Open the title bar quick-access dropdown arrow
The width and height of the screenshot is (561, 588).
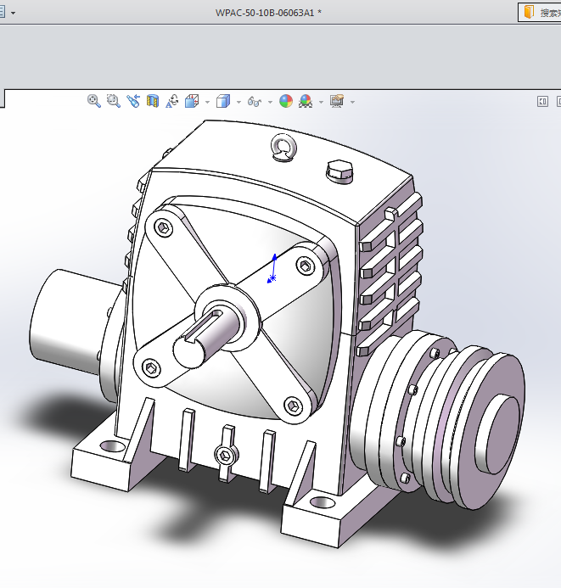click(x=13, y=13)
